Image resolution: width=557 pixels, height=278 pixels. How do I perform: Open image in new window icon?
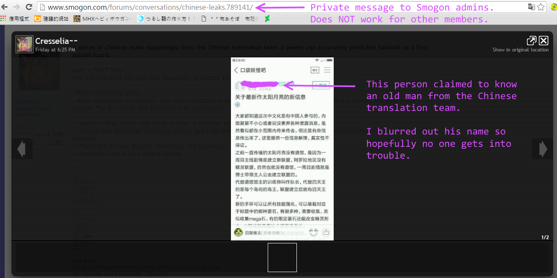(x=531, y=40)
